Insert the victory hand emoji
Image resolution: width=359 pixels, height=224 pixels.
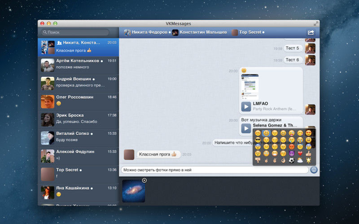pyautogui.click(x=275, y=160)
